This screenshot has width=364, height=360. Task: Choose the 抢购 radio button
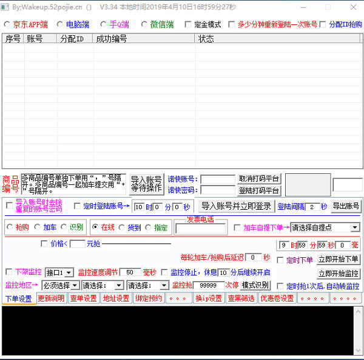click(9, 227)
